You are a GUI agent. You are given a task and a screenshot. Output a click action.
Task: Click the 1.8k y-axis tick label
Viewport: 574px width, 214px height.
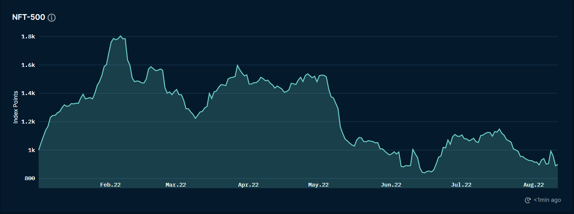pos(29,37)
